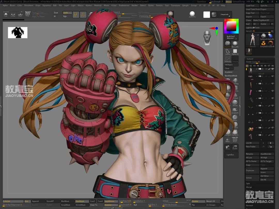279x209 pixels.
Task: Enable Edit mode icon in top shelf
Action: click(x=75, y=14)
